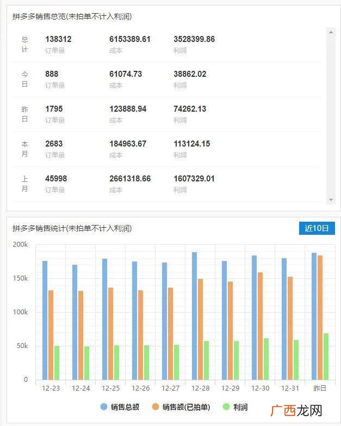Toggle the 利润 legend item
The image size is (341, 426).
coord(235,407)
